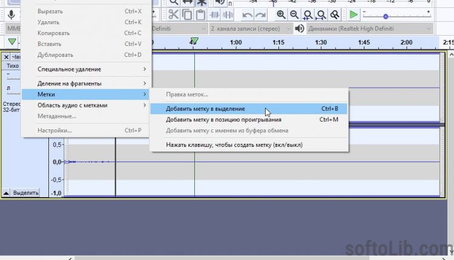The height and width of the screenshot is (260, 454).
Task: Click the 'Выделить' track button
Action: tap(25, 193)
